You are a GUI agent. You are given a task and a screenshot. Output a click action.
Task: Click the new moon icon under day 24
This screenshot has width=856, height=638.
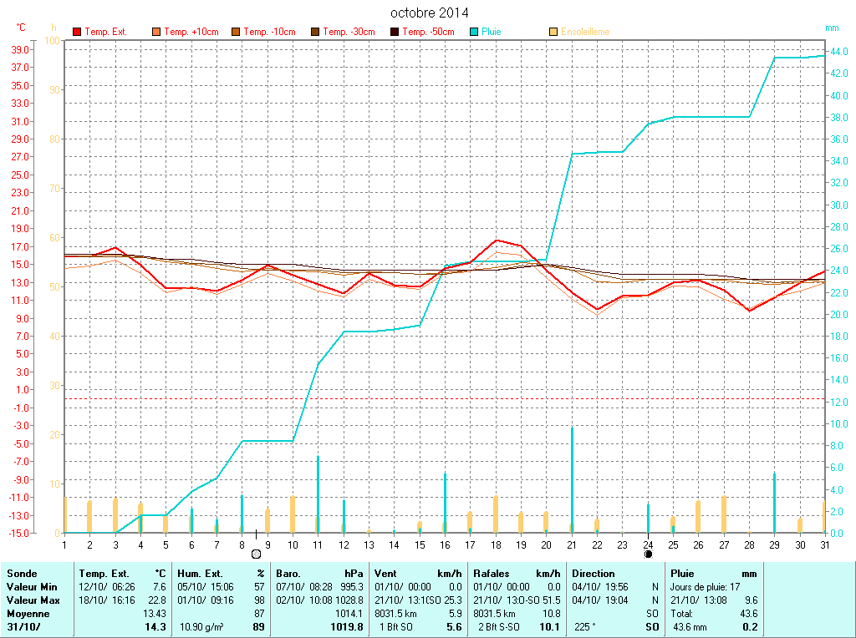coord(648,554)
